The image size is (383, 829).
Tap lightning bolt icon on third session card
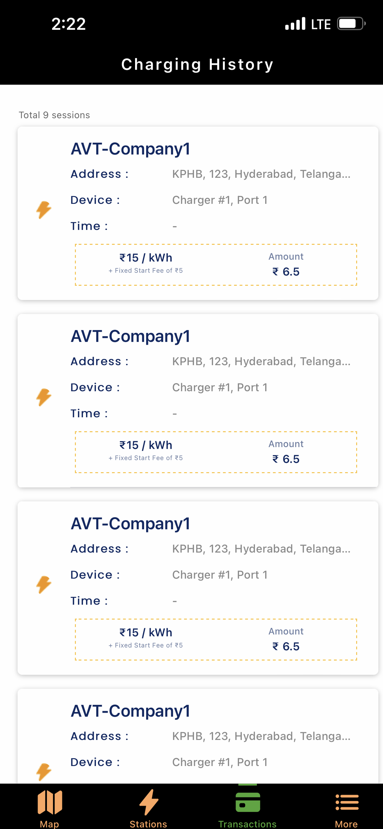point(44,584)
